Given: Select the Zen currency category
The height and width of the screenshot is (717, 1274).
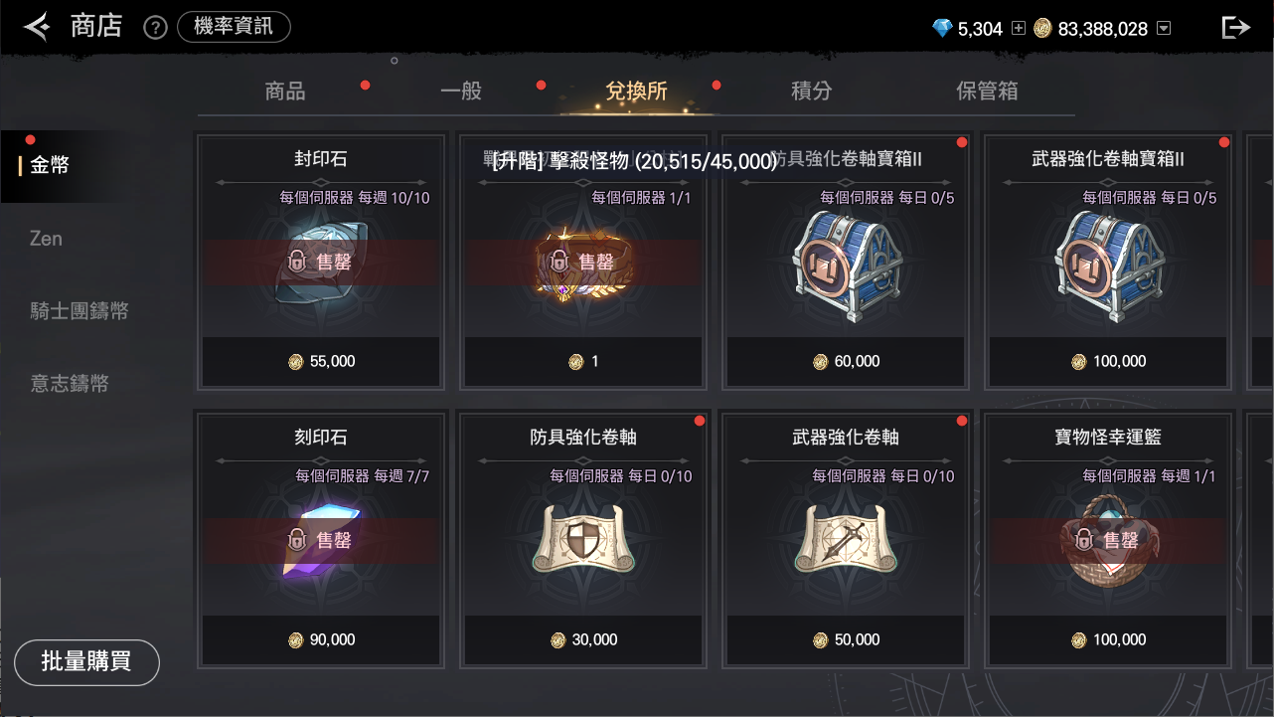Looking at the screenshot, I should [x=46, y=239].
